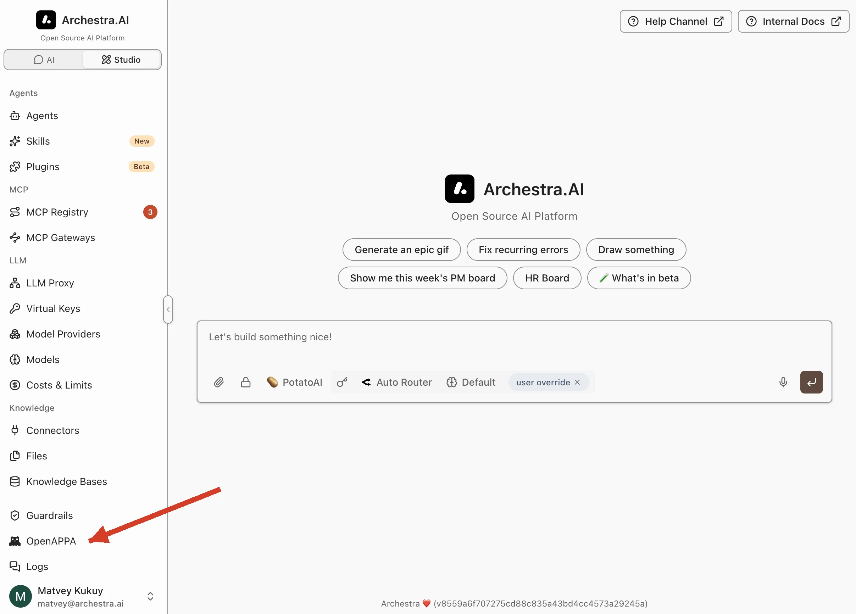856x614 pixels.
Task: Click the M user avatar
Action: [20, 596]
